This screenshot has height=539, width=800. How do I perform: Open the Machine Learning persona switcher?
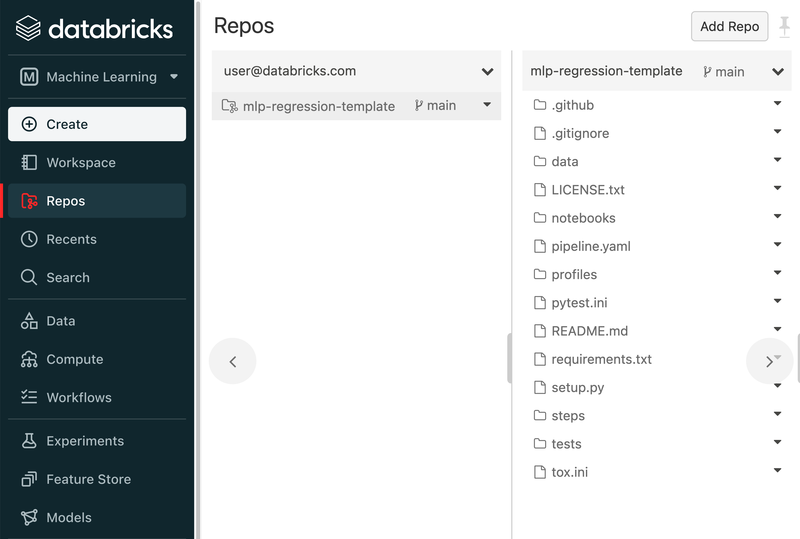tap(99, 77)
